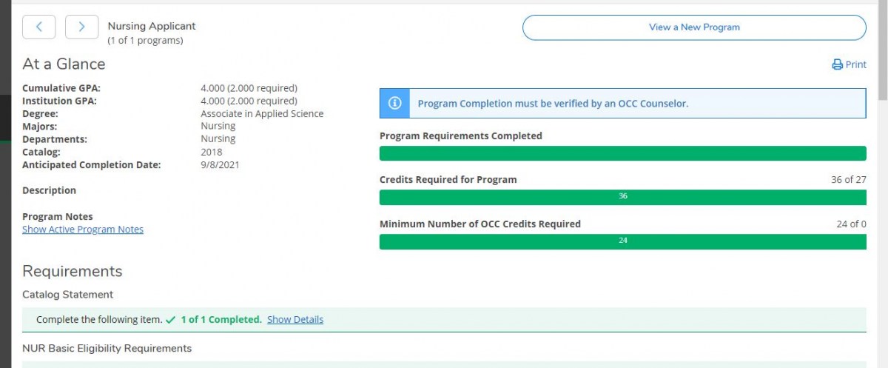Click the green checkmark beside 1 of 1 Completed
Screen dimensions: 888x368
point(171,320)
